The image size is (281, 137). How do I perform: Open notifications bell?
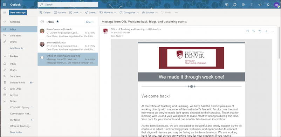pos(268,5)
